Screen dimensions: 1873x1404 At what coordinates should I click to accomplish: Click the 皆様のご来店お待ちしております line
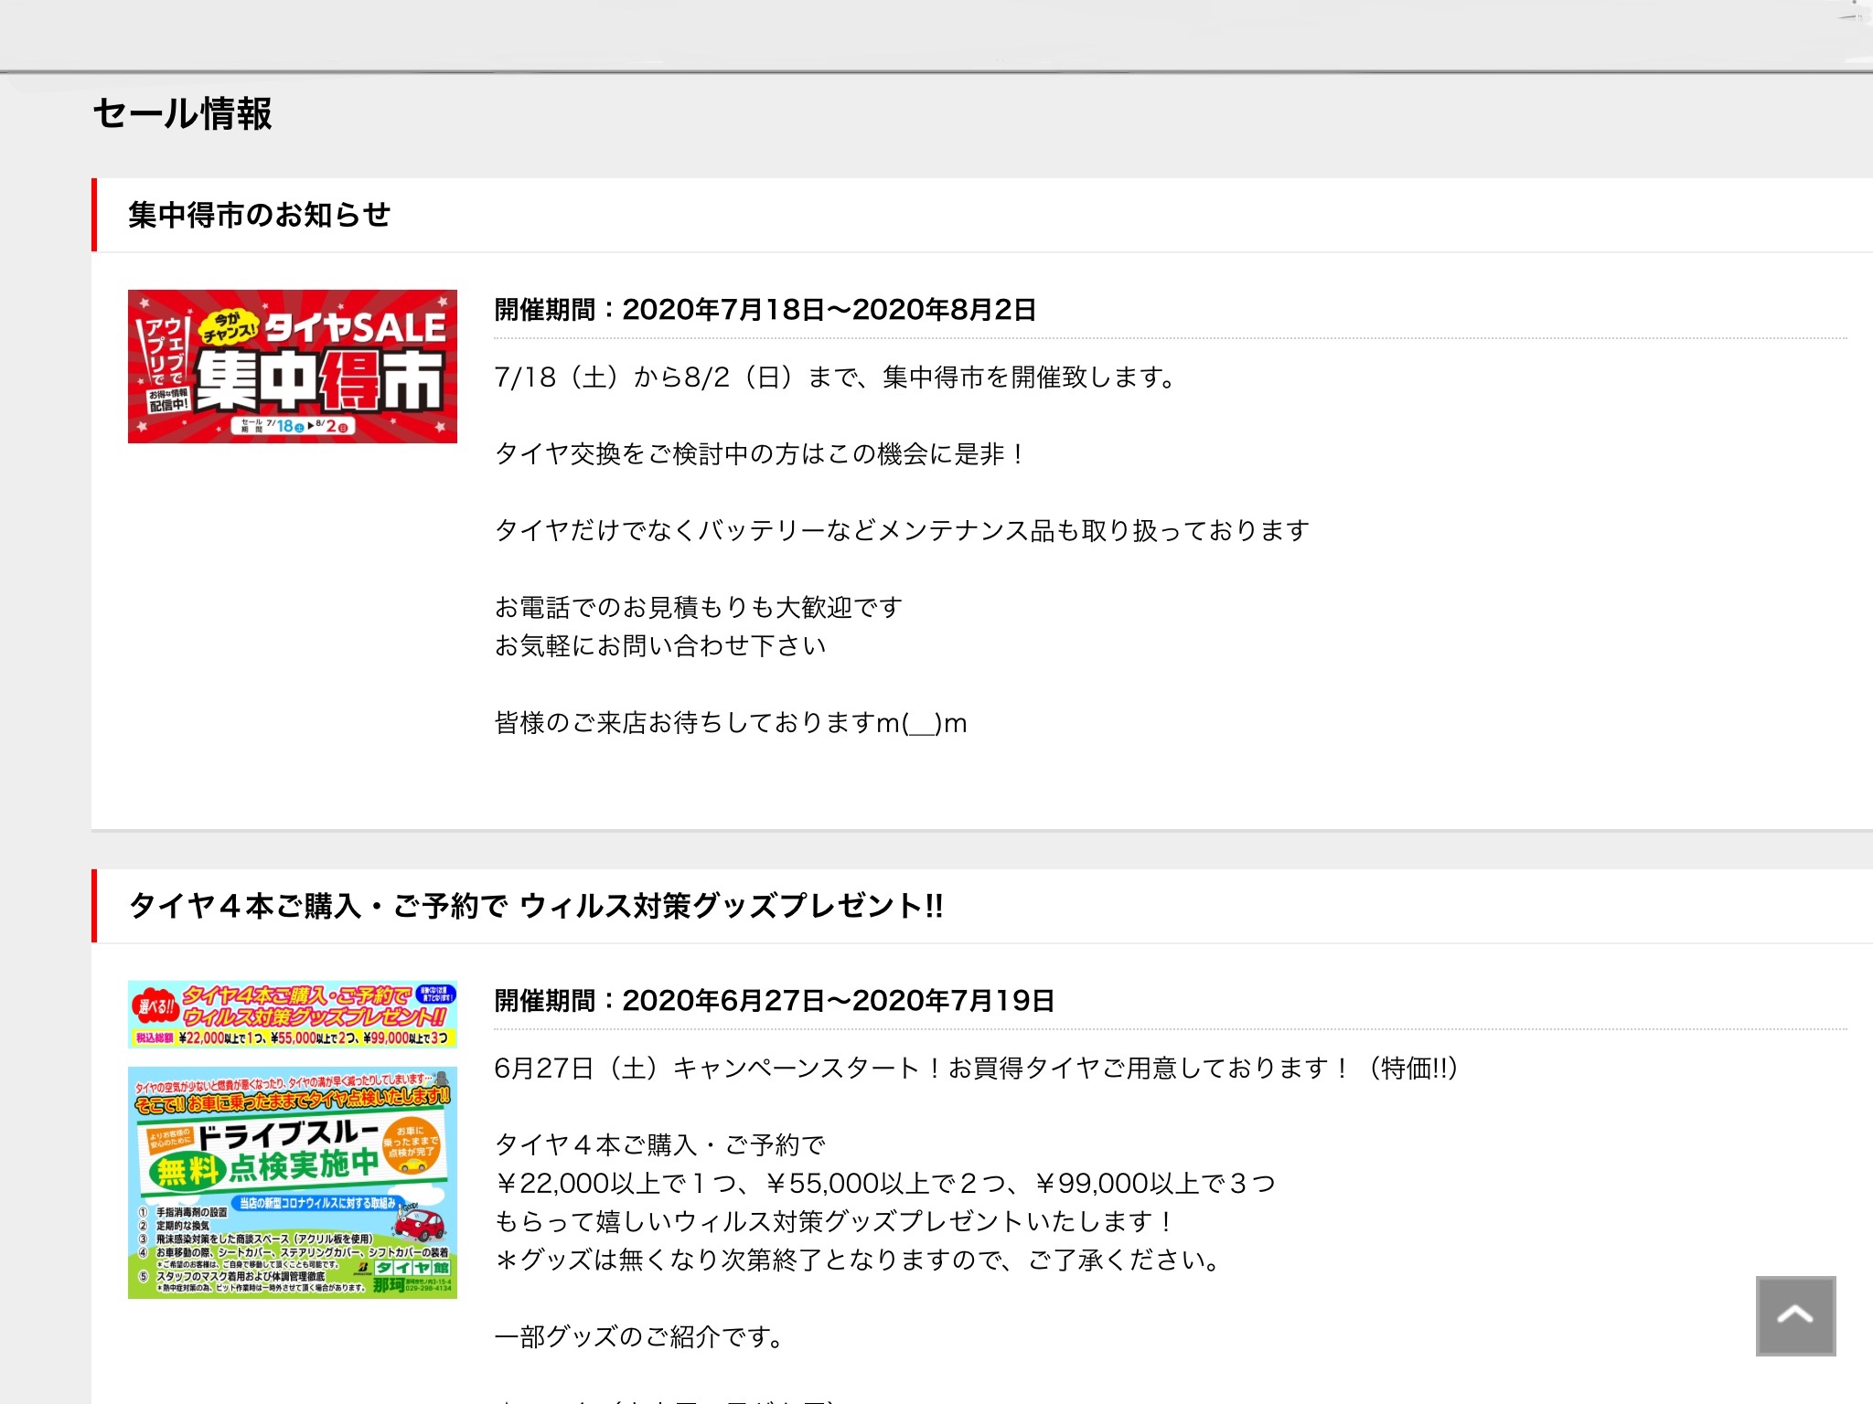coord(730,723)
